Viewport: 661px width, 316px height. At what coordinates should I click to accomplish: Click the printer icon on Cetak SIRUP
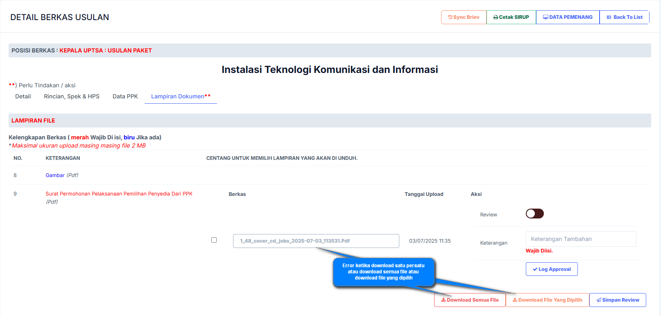click(x=496, y=17)
